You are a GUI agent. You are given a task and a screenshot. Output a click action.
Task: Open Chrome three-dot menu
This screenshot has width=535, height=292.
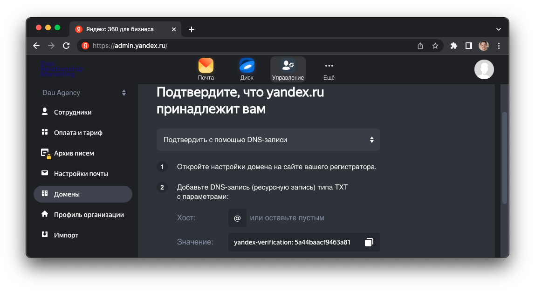(499, 46)
